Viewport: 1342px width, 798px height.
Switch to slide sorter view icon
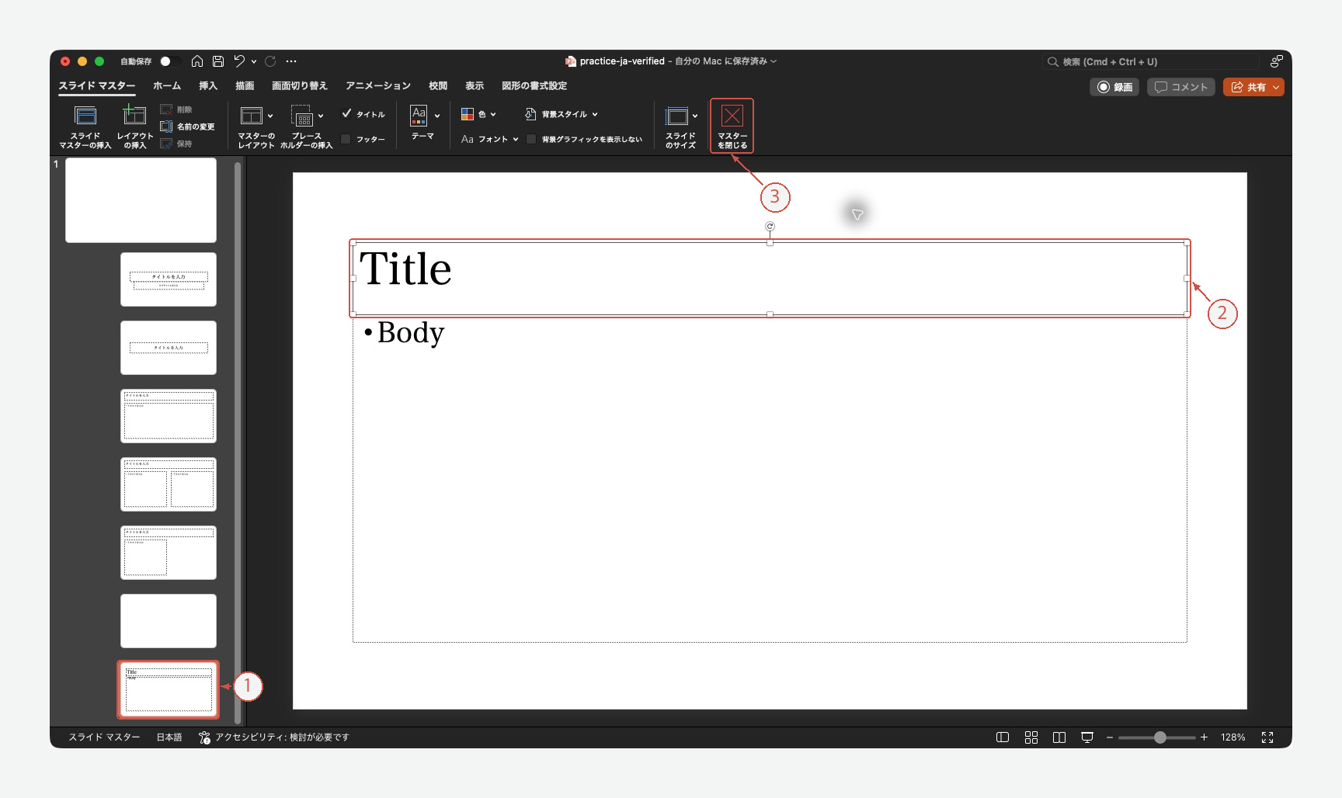click(1031, 737)
